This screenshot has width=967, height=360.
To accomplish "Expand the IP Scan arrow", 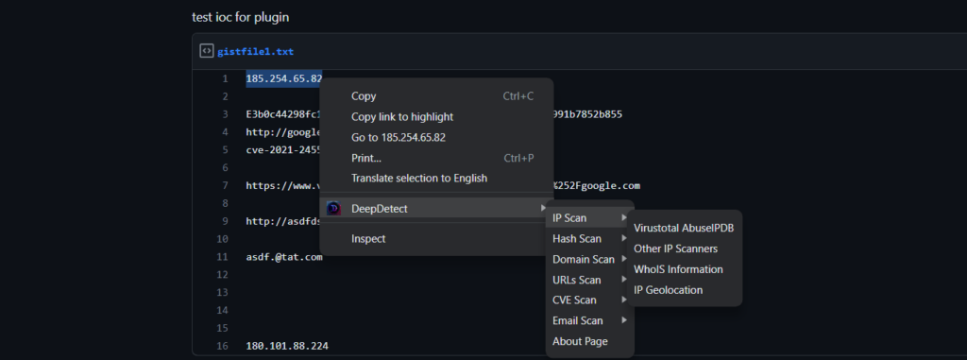I will [624, 218].
